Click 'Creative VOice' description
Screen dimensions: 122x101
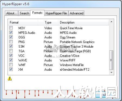pyautogui.click(x=70, y=56)
